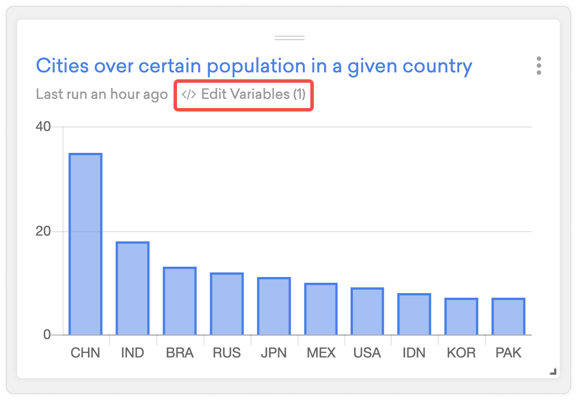577x400 pixels.
Task: Select the PAK bar in the chart
Action: coord(508,317)
